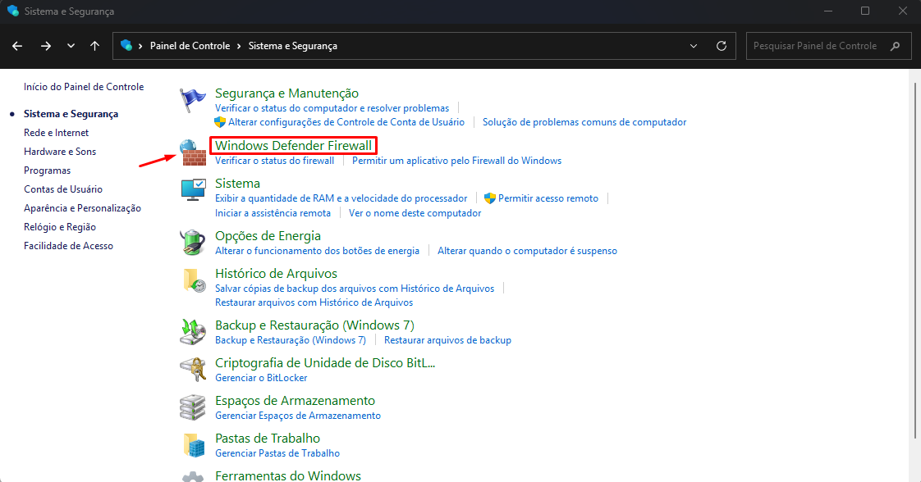Image resolution: width=921 pixels, height=482 pixels.
Task: Click the BitLocker drive encryption icon
Action: point(193,370)
